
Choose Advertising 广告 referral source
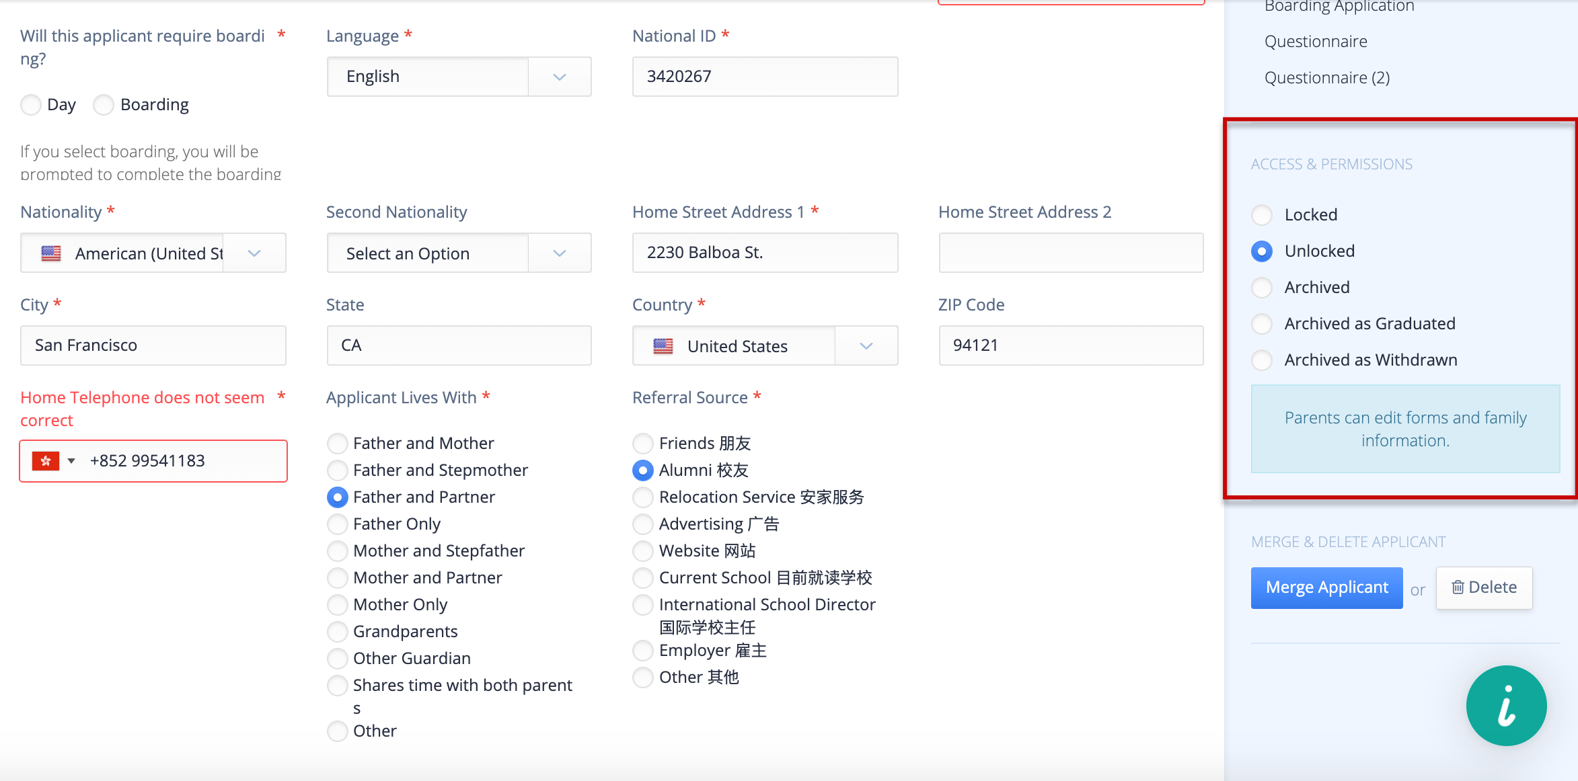(x=643, y=524)
